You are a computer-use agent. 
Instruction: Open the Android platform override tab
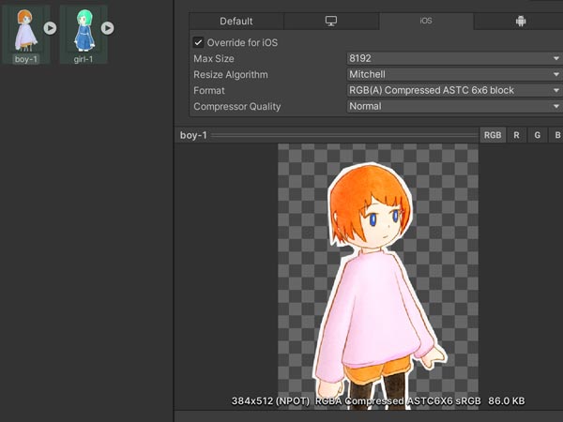point(521,22)
